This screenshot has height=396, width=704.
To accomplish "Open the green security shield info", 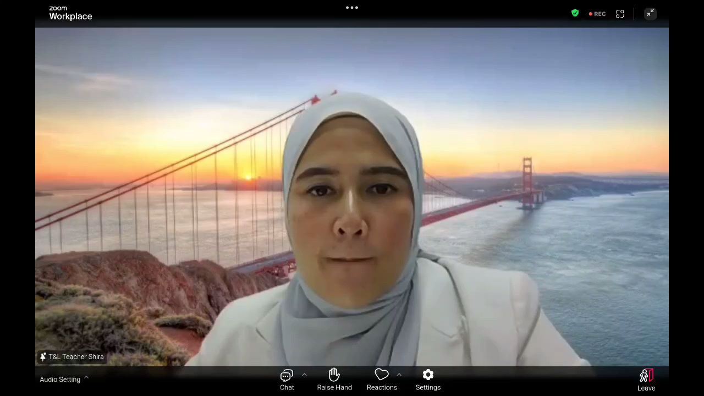I will pyautogui.click(x=575, y=13).
